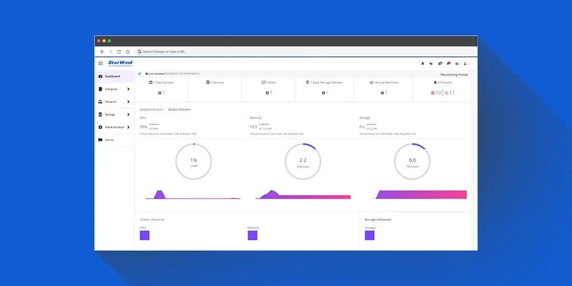This screenshot has width=572, height=286.
Task: Click the Last Updated timestamp text
Action: tap(174, 74)
